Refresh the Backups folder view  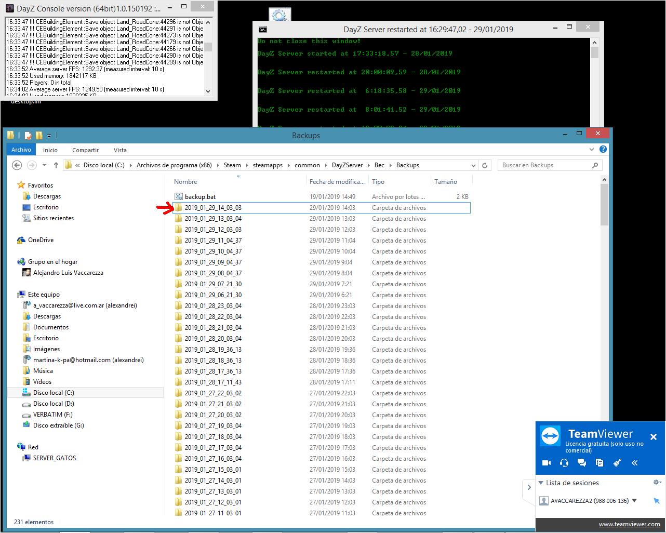tap(485, 165)
